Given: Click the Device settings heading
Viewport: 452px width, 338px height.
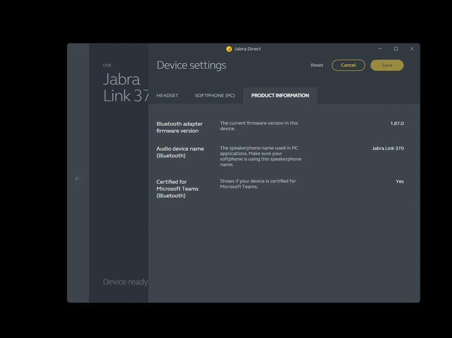Looking at the screenshot, I should pos(191,65).
